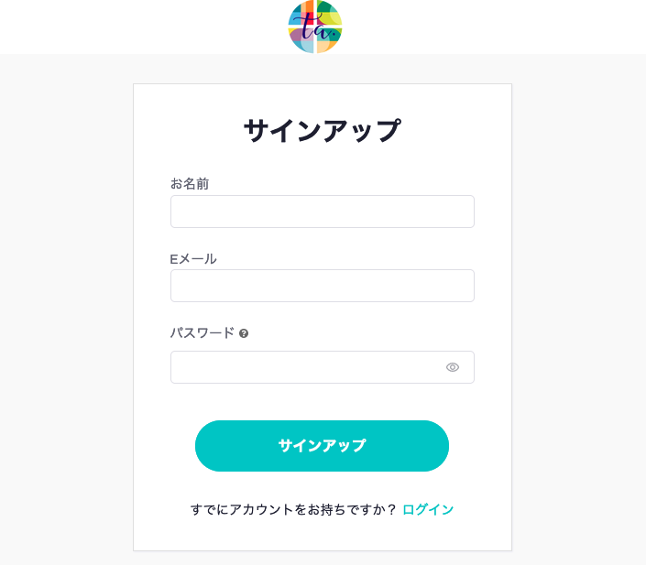The image size is (646, 565).
Task: Click the お名前 field label
Action: (x=190, y=184)
